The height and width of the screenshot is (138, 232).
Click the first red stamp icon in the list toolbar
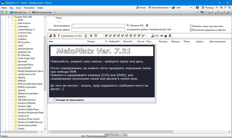[x=50, y=36]
